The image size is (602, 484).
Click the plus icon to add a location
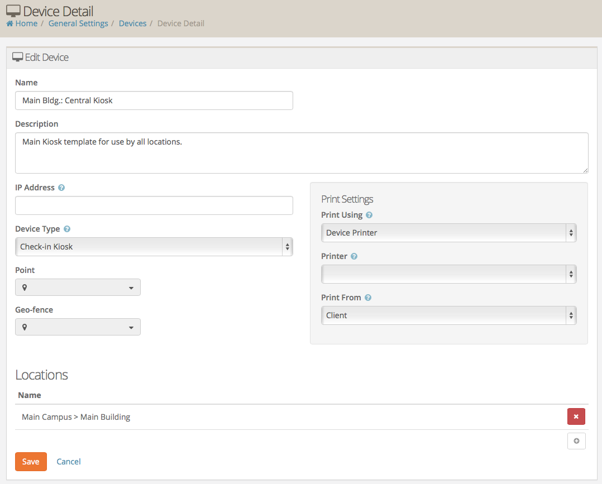(x=576, y=440)
